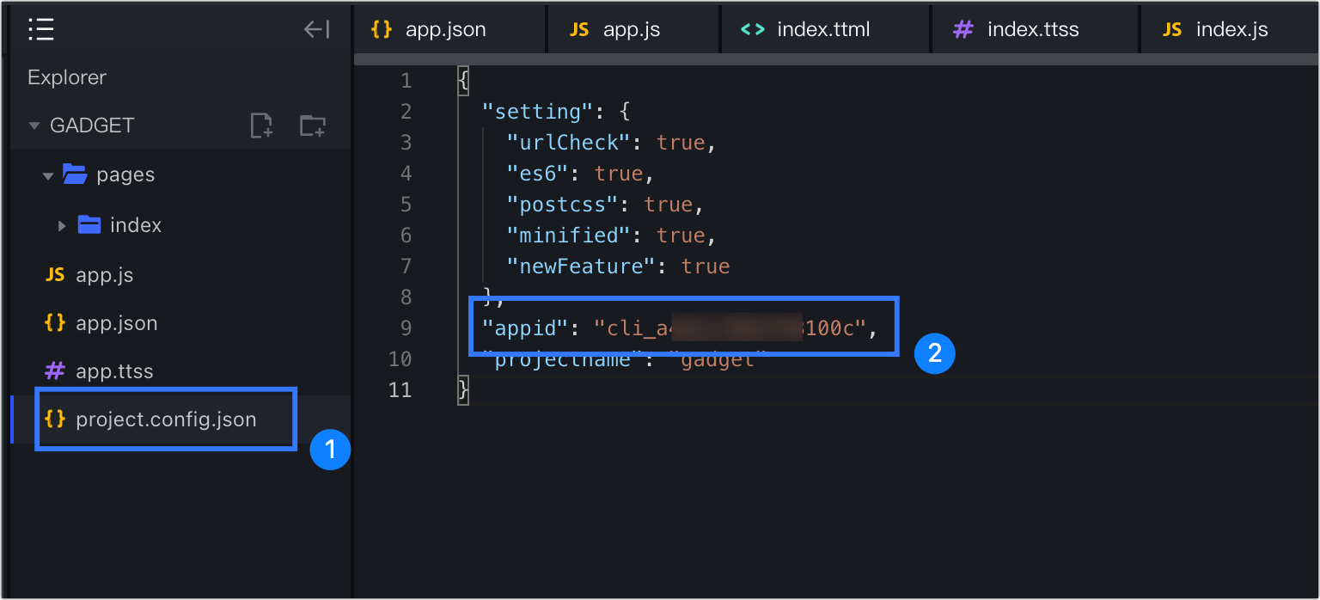This screenshot has width=1320, height=600.
Task: Click the hash icon for app.ttss
Action: (53, 370)
